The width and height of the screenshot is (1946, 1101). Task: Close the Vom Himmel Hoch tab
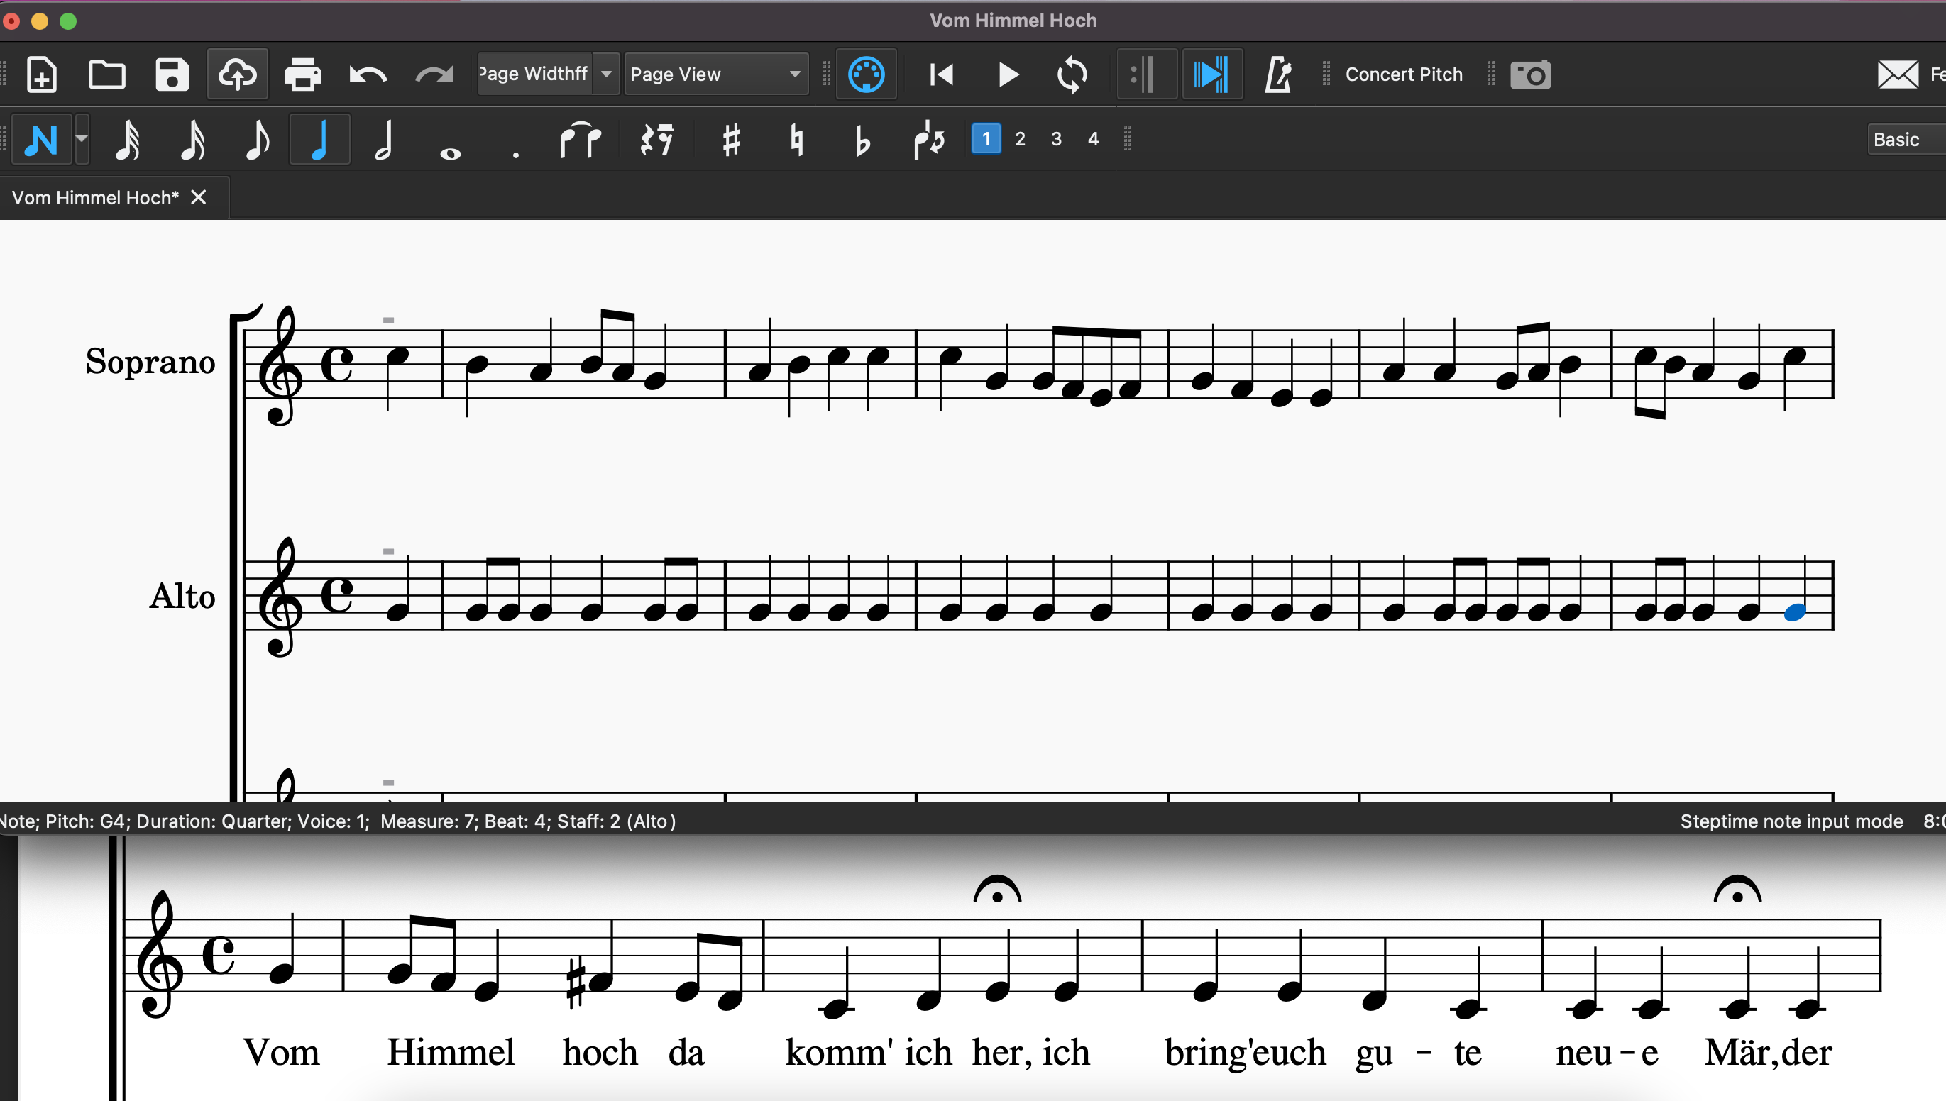[198, 197]
